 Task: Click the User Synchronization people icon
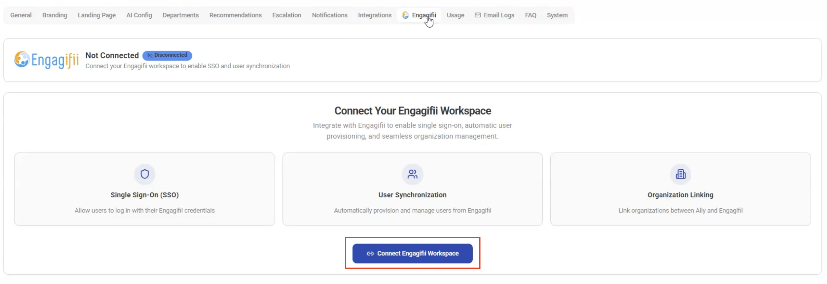tap(412, 174)
